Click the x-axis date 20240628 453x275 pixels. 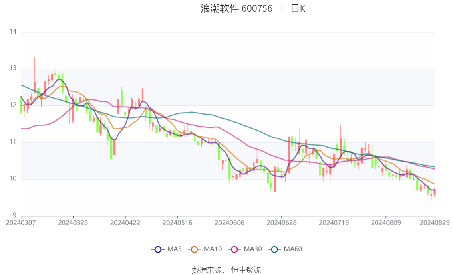click(x=282, y=223)
